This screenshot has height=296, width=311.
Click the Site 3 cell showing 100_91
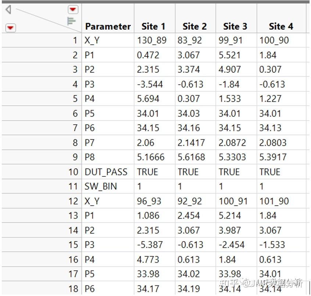click(233, 201)
